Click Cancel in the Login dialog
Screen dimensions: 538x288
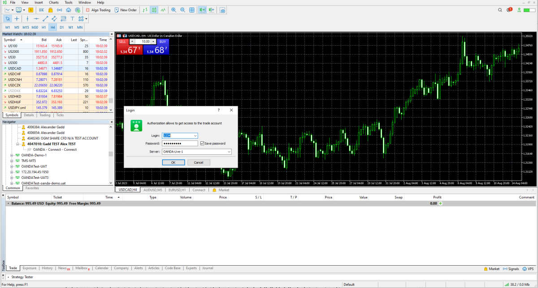(x=199, y=162)
